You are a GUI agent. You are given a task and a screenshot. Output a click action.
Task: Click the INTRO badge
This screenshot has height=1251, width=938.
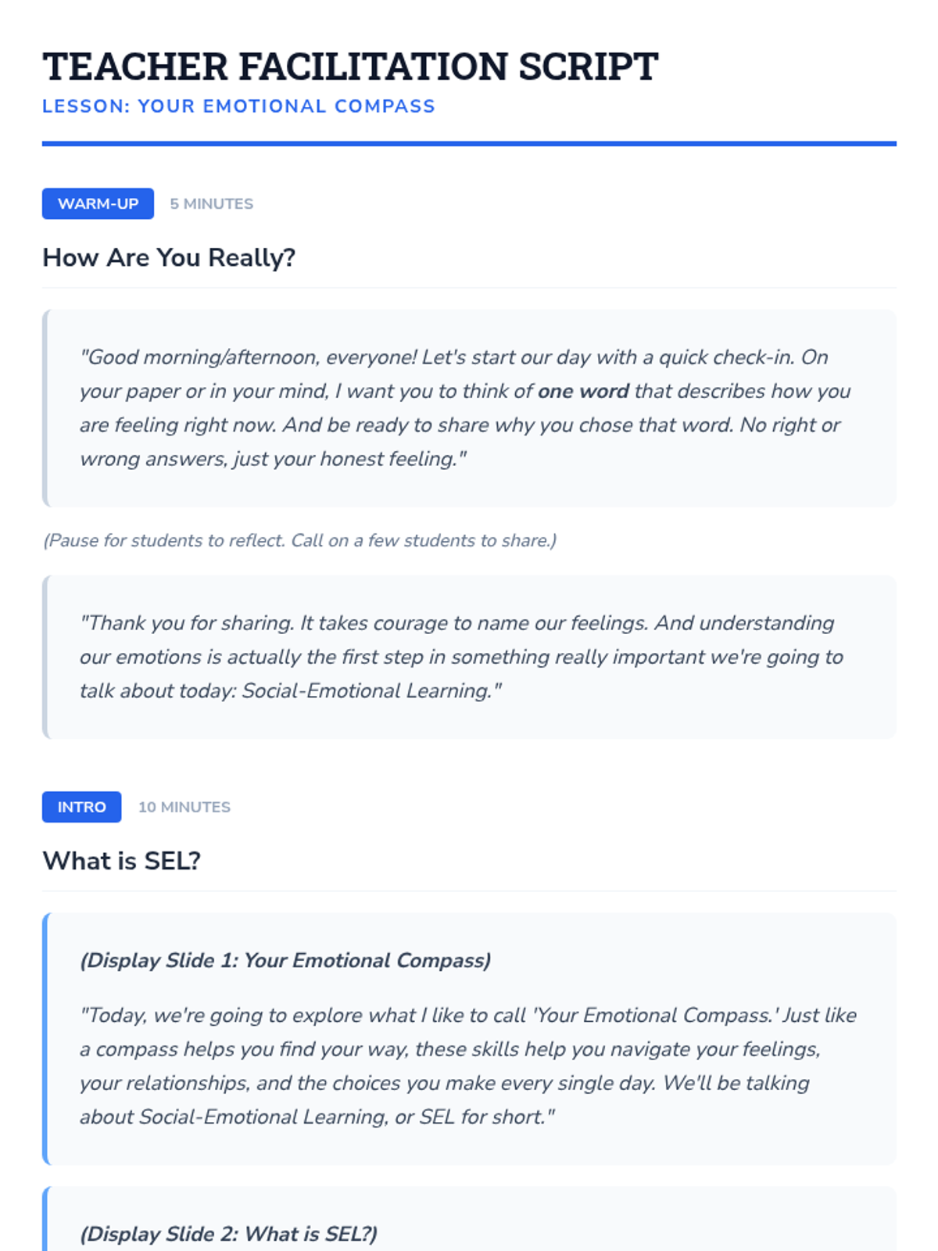[x=82, y=807]
